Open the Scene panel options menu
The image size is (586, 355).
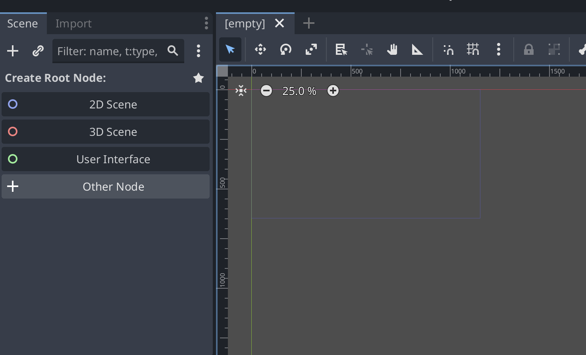[x=198, y=51]
